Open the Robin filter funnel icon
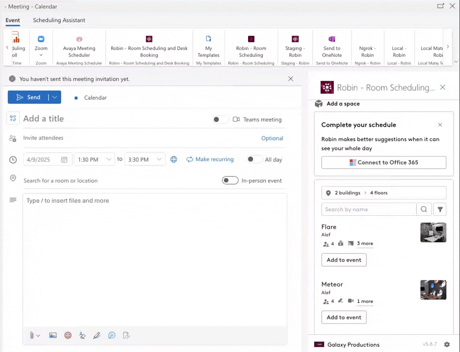This screenshot has width=460, height=352. coord(440,209)
